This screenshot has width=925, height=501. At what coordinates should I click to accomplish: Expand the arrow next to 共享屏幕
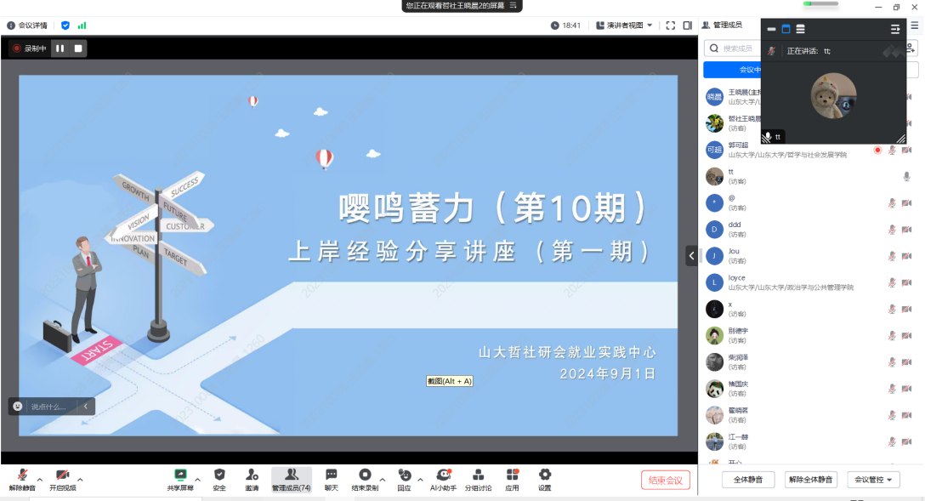coord(198,479)
